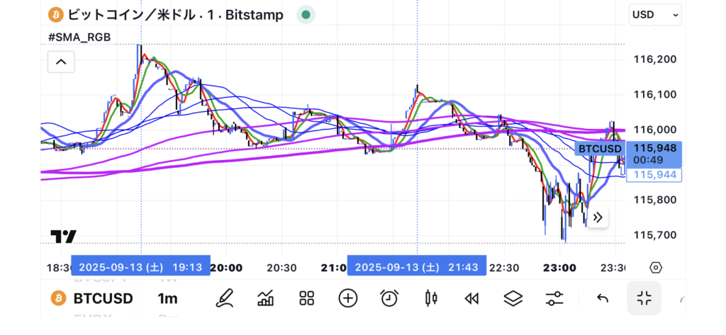Screen dimensions: 726x335
Task: Open the drawing tools pencil icon
Action: tap(225, 298)
